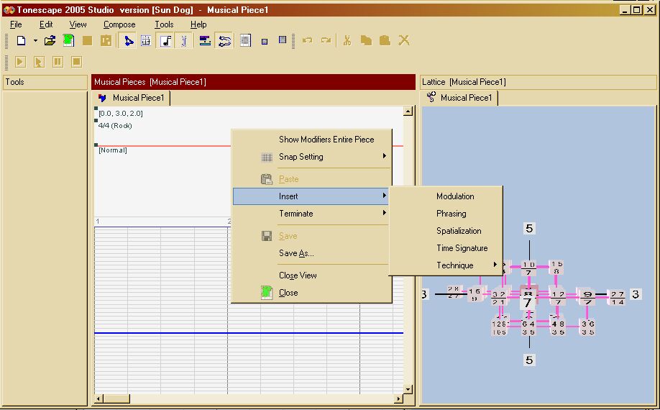Toggle the blue pointer tool toolbar button

[x=129, y=41]
